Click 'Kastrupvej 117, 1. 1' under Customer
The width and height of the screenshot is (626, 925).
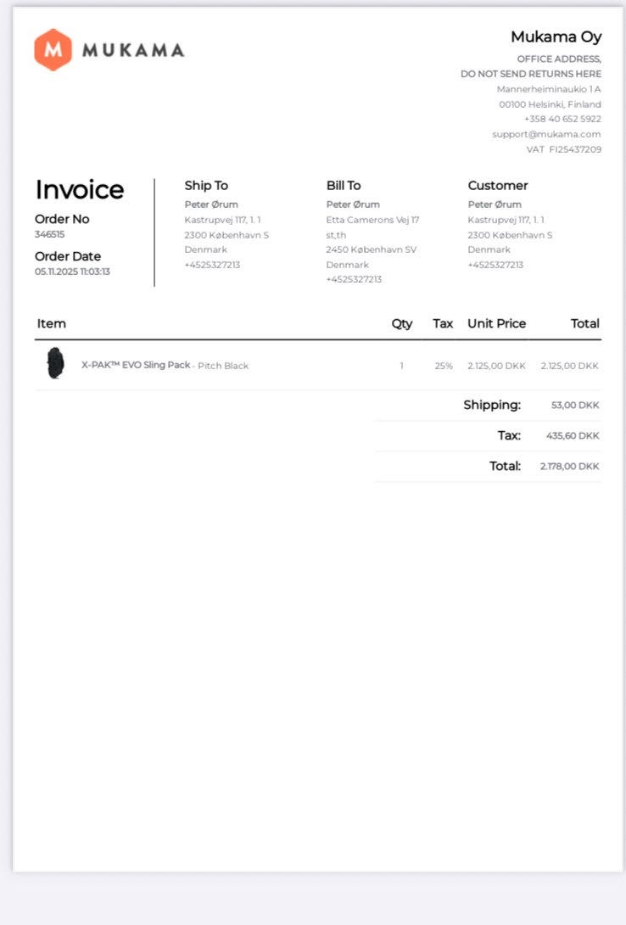pos(506,220)
